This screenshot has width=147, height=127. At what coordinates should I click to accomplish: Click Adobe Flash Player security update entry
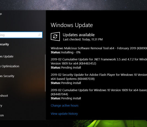(99, 75)
